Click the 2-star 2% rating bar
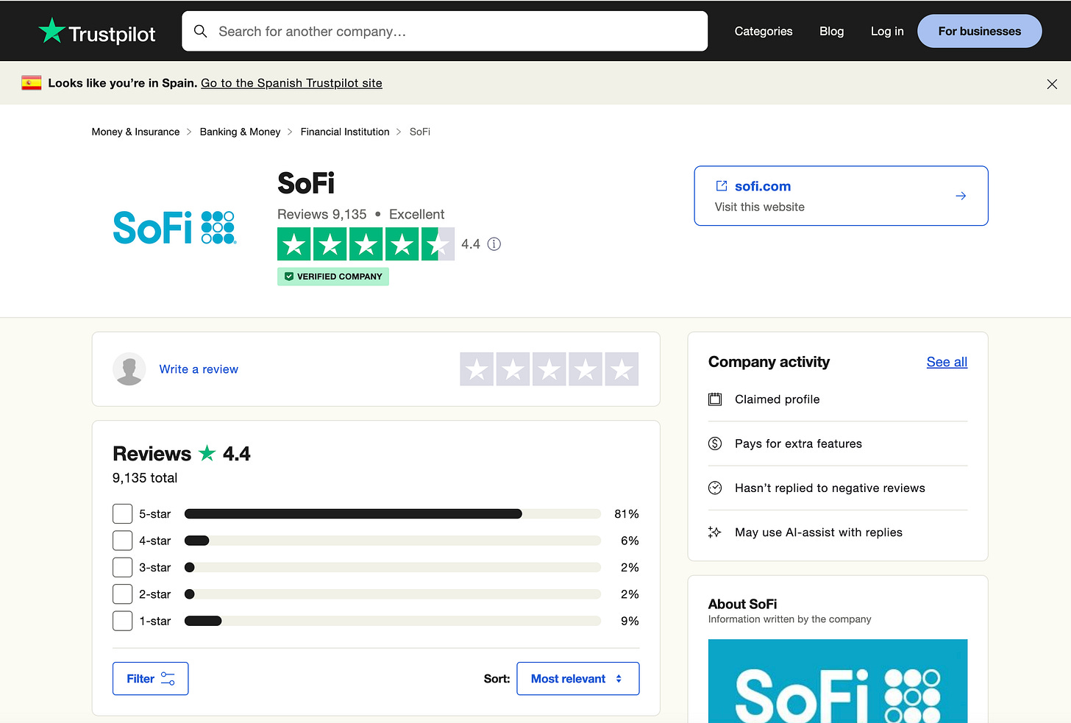 393,594
